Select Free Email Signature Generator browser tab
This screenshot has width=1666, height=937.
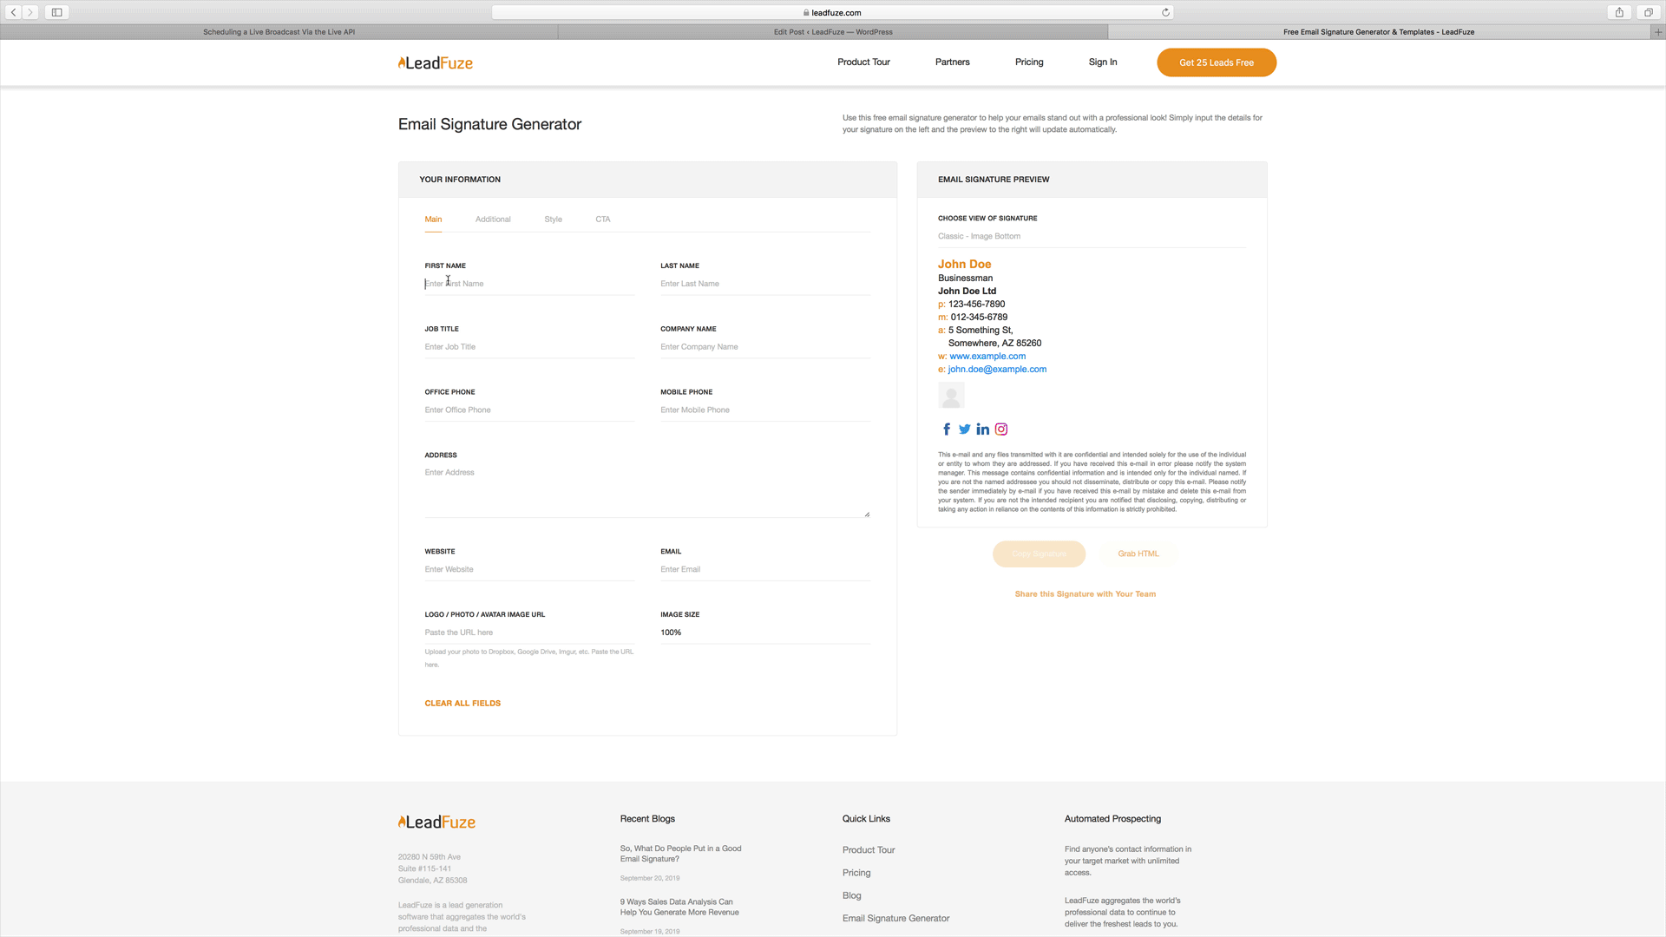click(x=1379, y=32)
